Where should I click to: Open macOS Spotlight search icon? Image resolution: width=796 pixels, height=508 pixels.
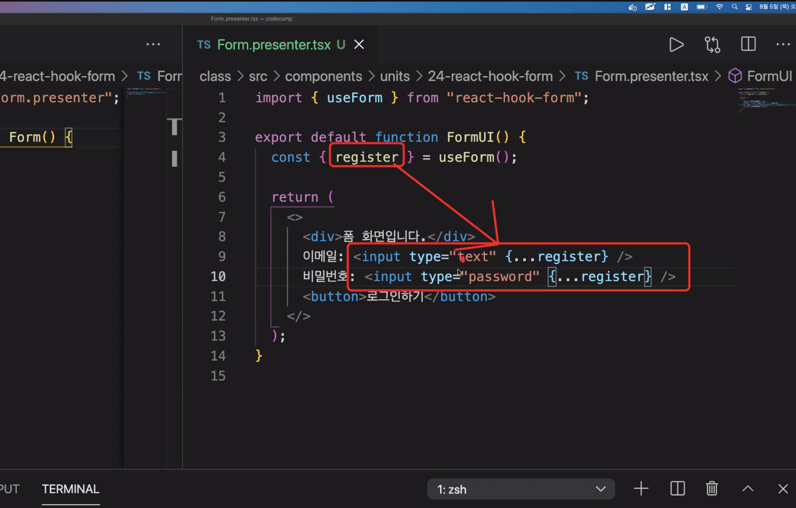pos(734,7)
